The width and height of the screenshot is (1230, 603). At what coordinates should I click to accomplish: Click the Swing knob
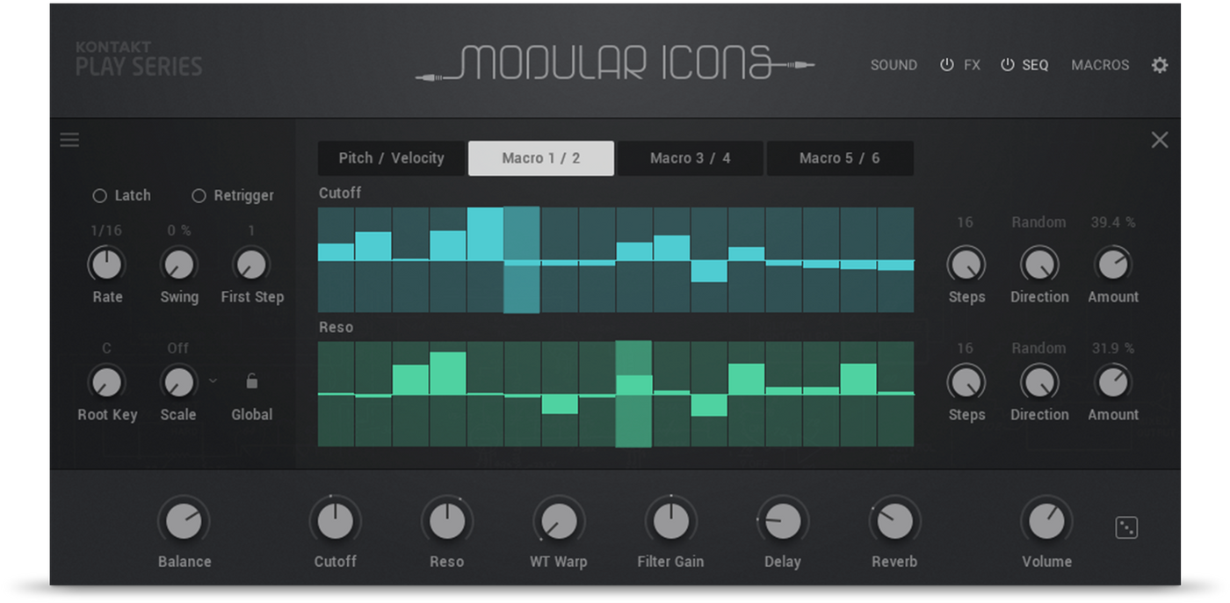178,264
